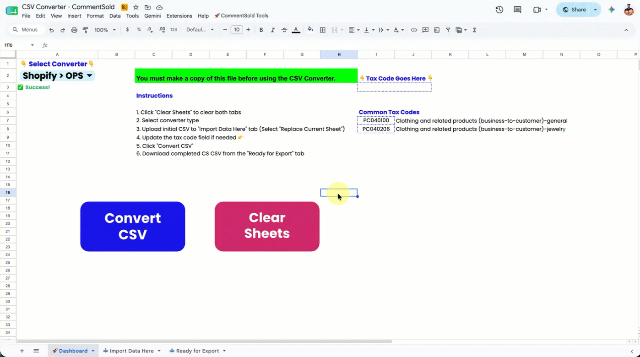
Task: Select the PC040206 tax code cell
Action: [x=376, y=129]
